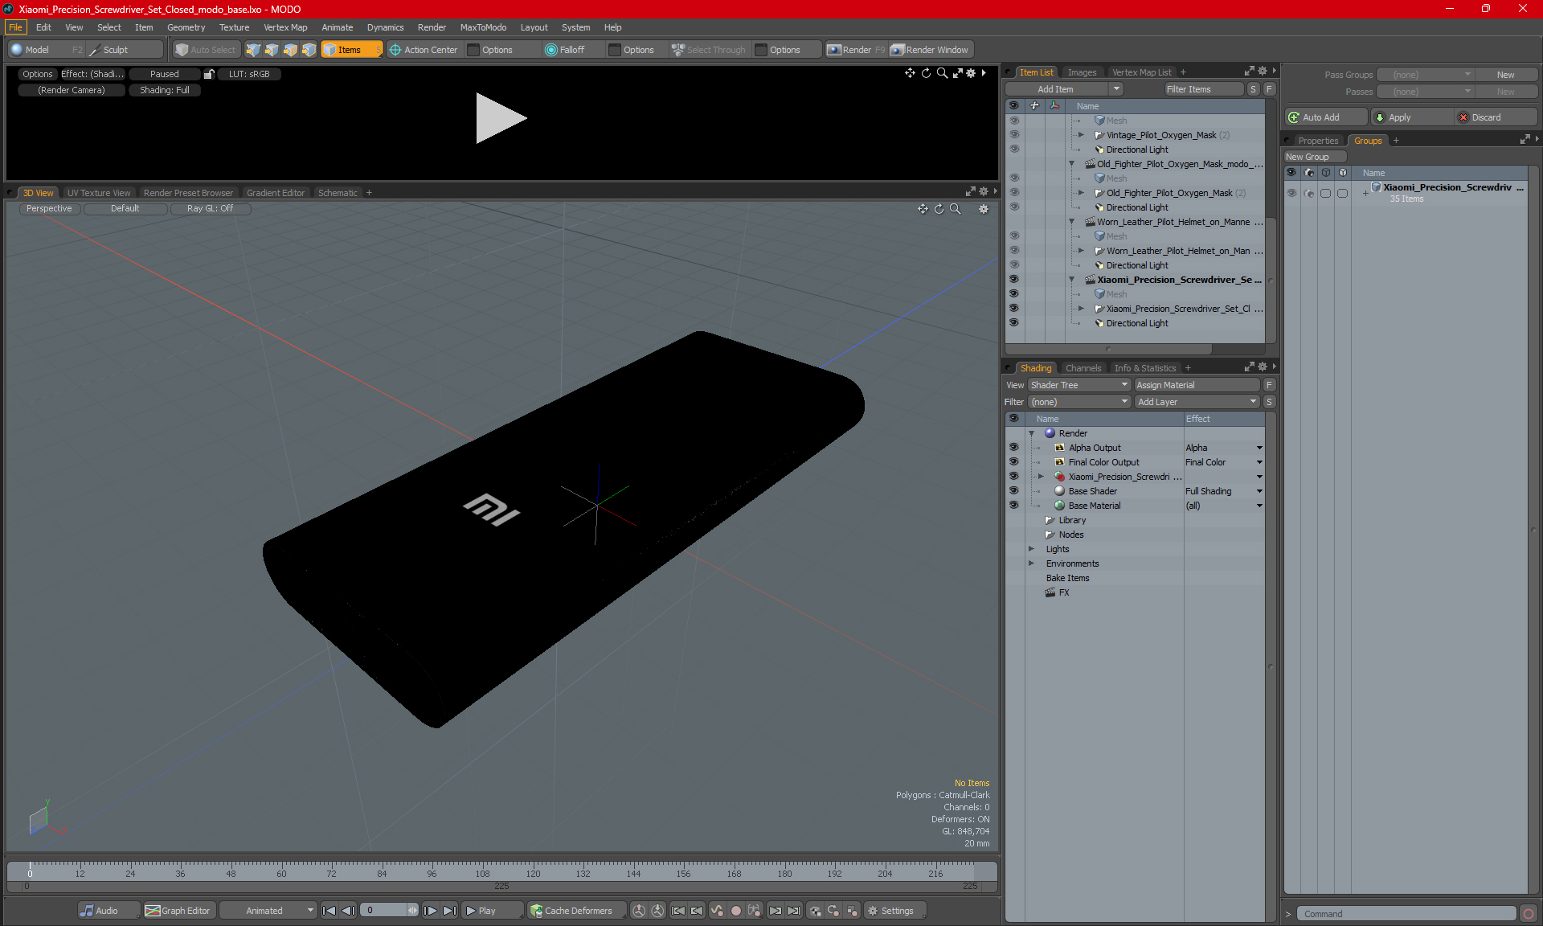Switch to Images tab
The height and width of the screenshot is (926, 1543).
tap(1082, 72)
